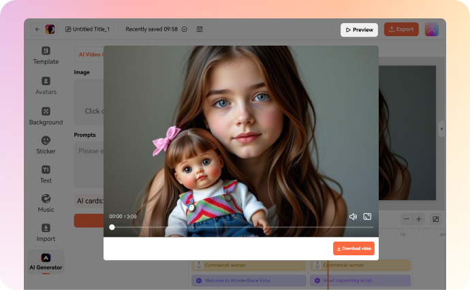
Task: Select the AI Video tab
Action: (89, 54)
